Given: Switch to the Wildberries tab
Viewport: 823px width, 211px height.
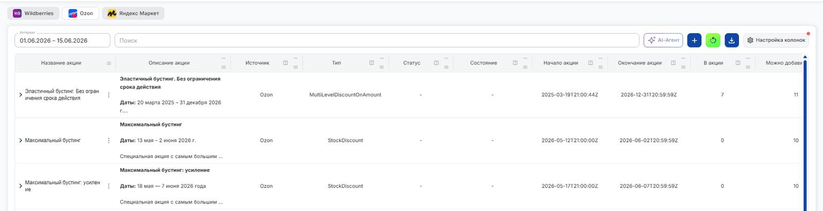Looking at the screenshot, I should click(x=33, y=13).
